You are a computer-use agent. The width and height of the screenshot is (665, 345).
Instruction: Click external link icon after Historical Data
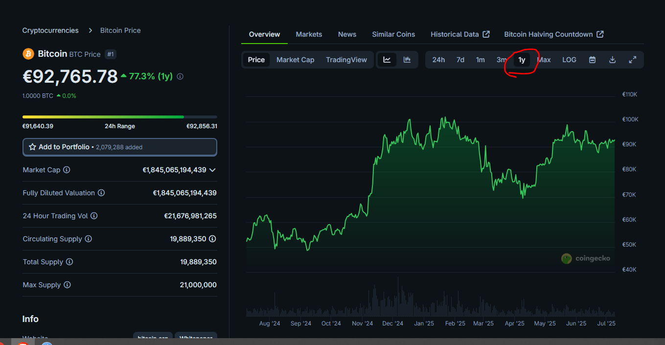pos(486,34)
